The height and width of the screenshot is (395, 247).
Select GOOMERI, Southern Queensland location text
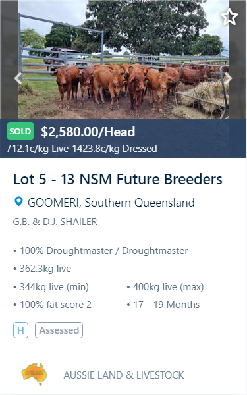[x=111, y=203]
